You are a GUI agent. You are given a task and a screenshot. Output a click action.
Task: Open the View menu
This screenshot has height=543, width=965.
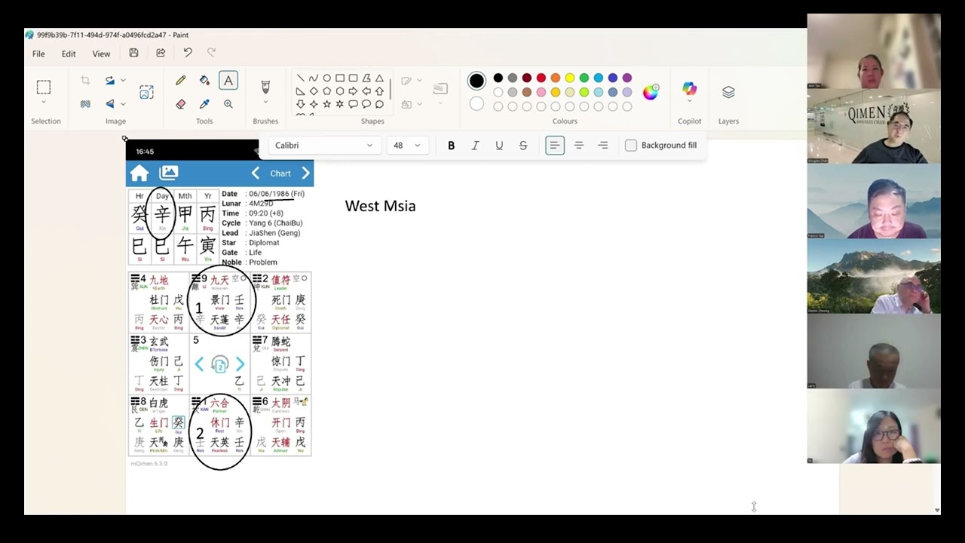tap(101, 54)
